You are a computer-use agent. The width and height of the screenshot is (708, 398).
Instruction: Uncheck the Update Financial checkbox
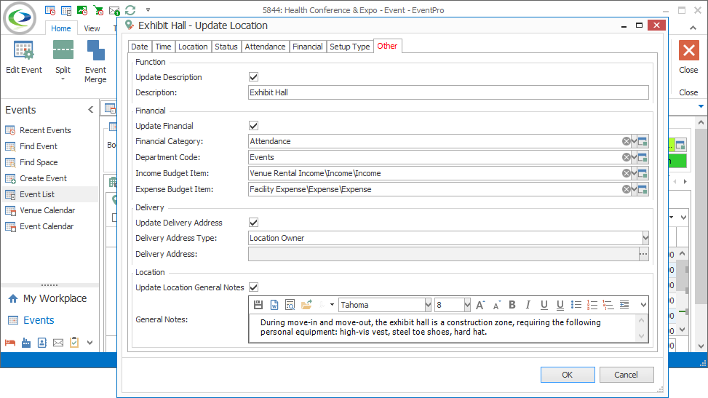tap(254, 126)
